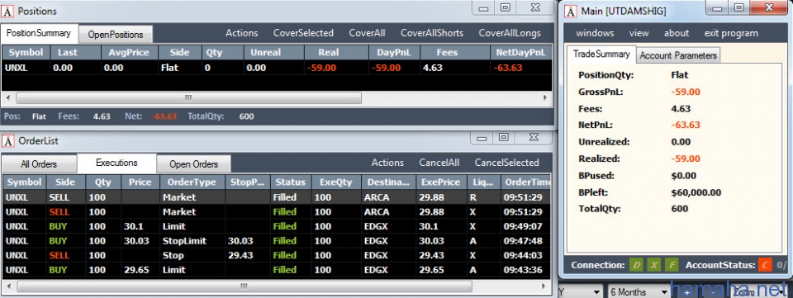This screenshot has height=298, width=793.
Task: Click the green F connection indicator
Action: [672, 265]
